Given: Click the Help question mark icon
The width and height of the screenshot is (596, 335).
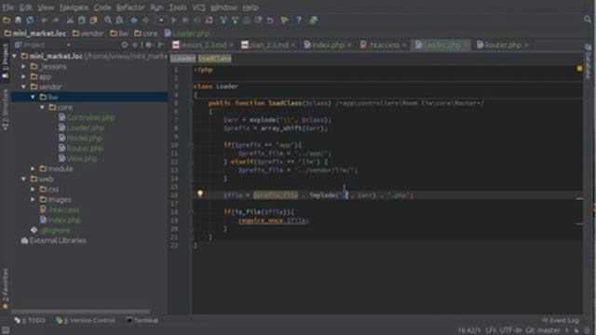Looking at the screenshot, I should pos(299,20).
